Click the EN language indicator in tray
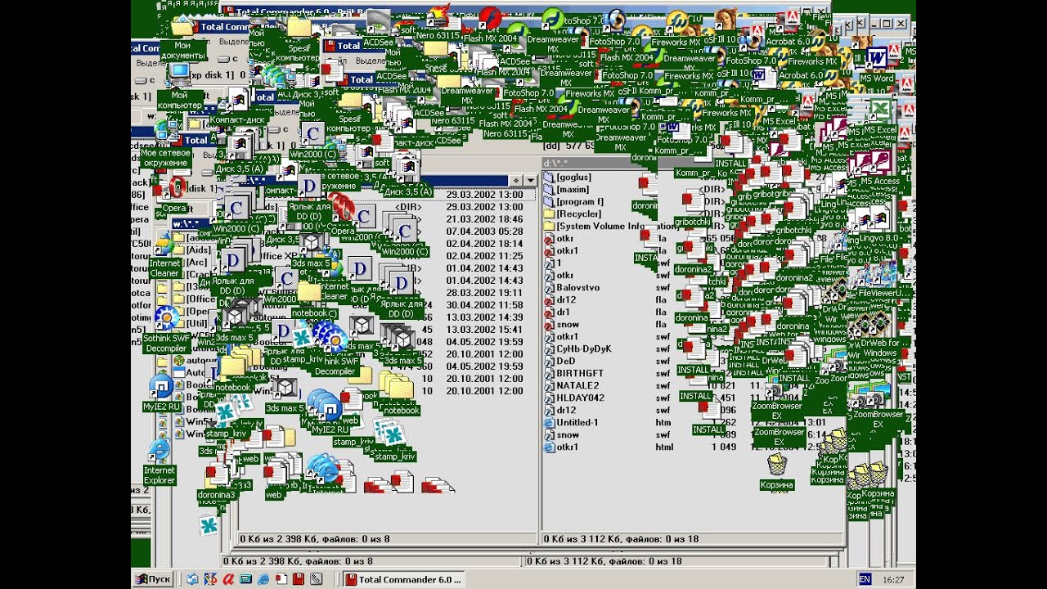Screen dimensions: 1047x589 pos(865,579)
